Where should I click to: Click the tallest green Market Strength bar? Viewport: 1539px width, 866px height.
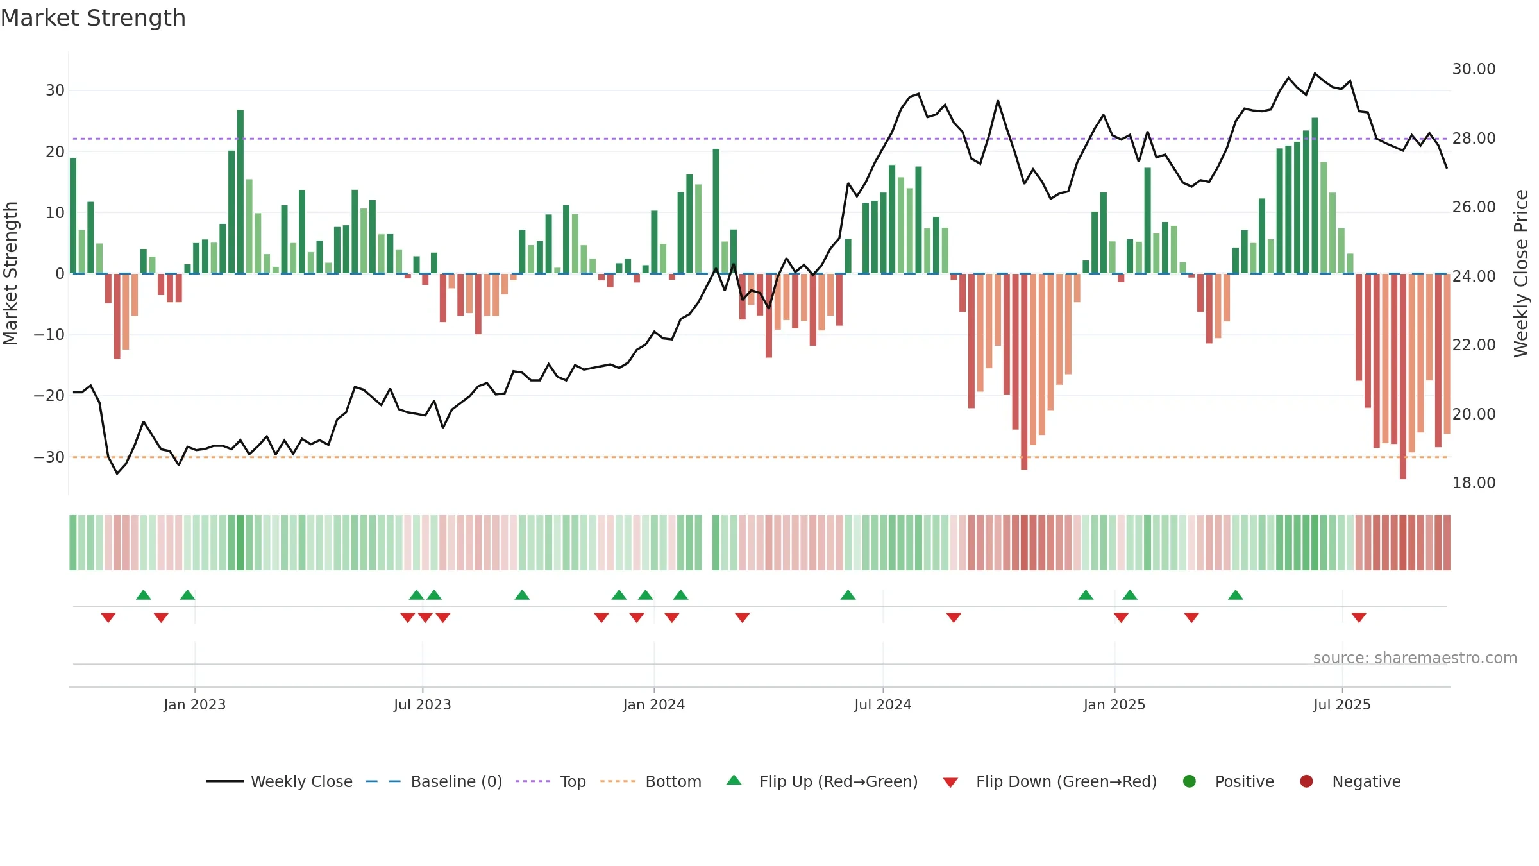240,192
